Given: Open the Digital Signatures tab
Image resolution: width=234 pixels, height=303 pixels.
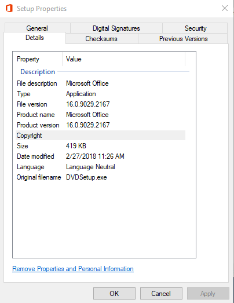Looking at the screenshot, I should pyautogui.click(x=116, y=28).
